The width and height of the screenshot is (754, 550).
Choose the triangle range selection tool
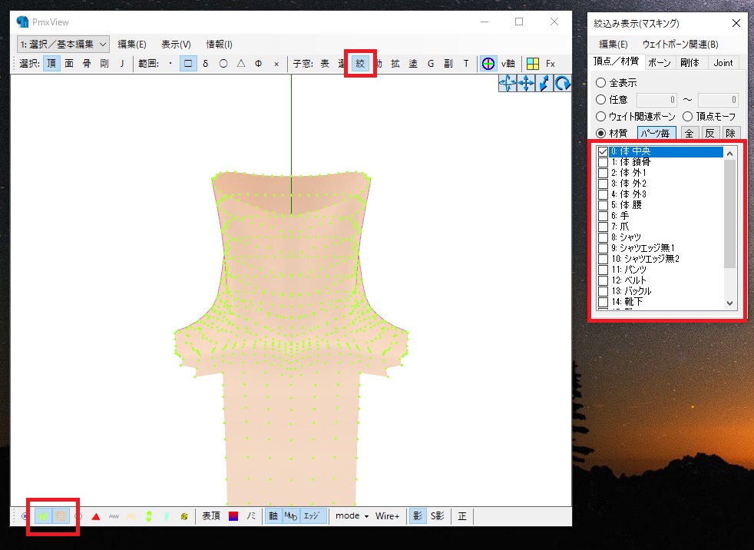(241, 64)
